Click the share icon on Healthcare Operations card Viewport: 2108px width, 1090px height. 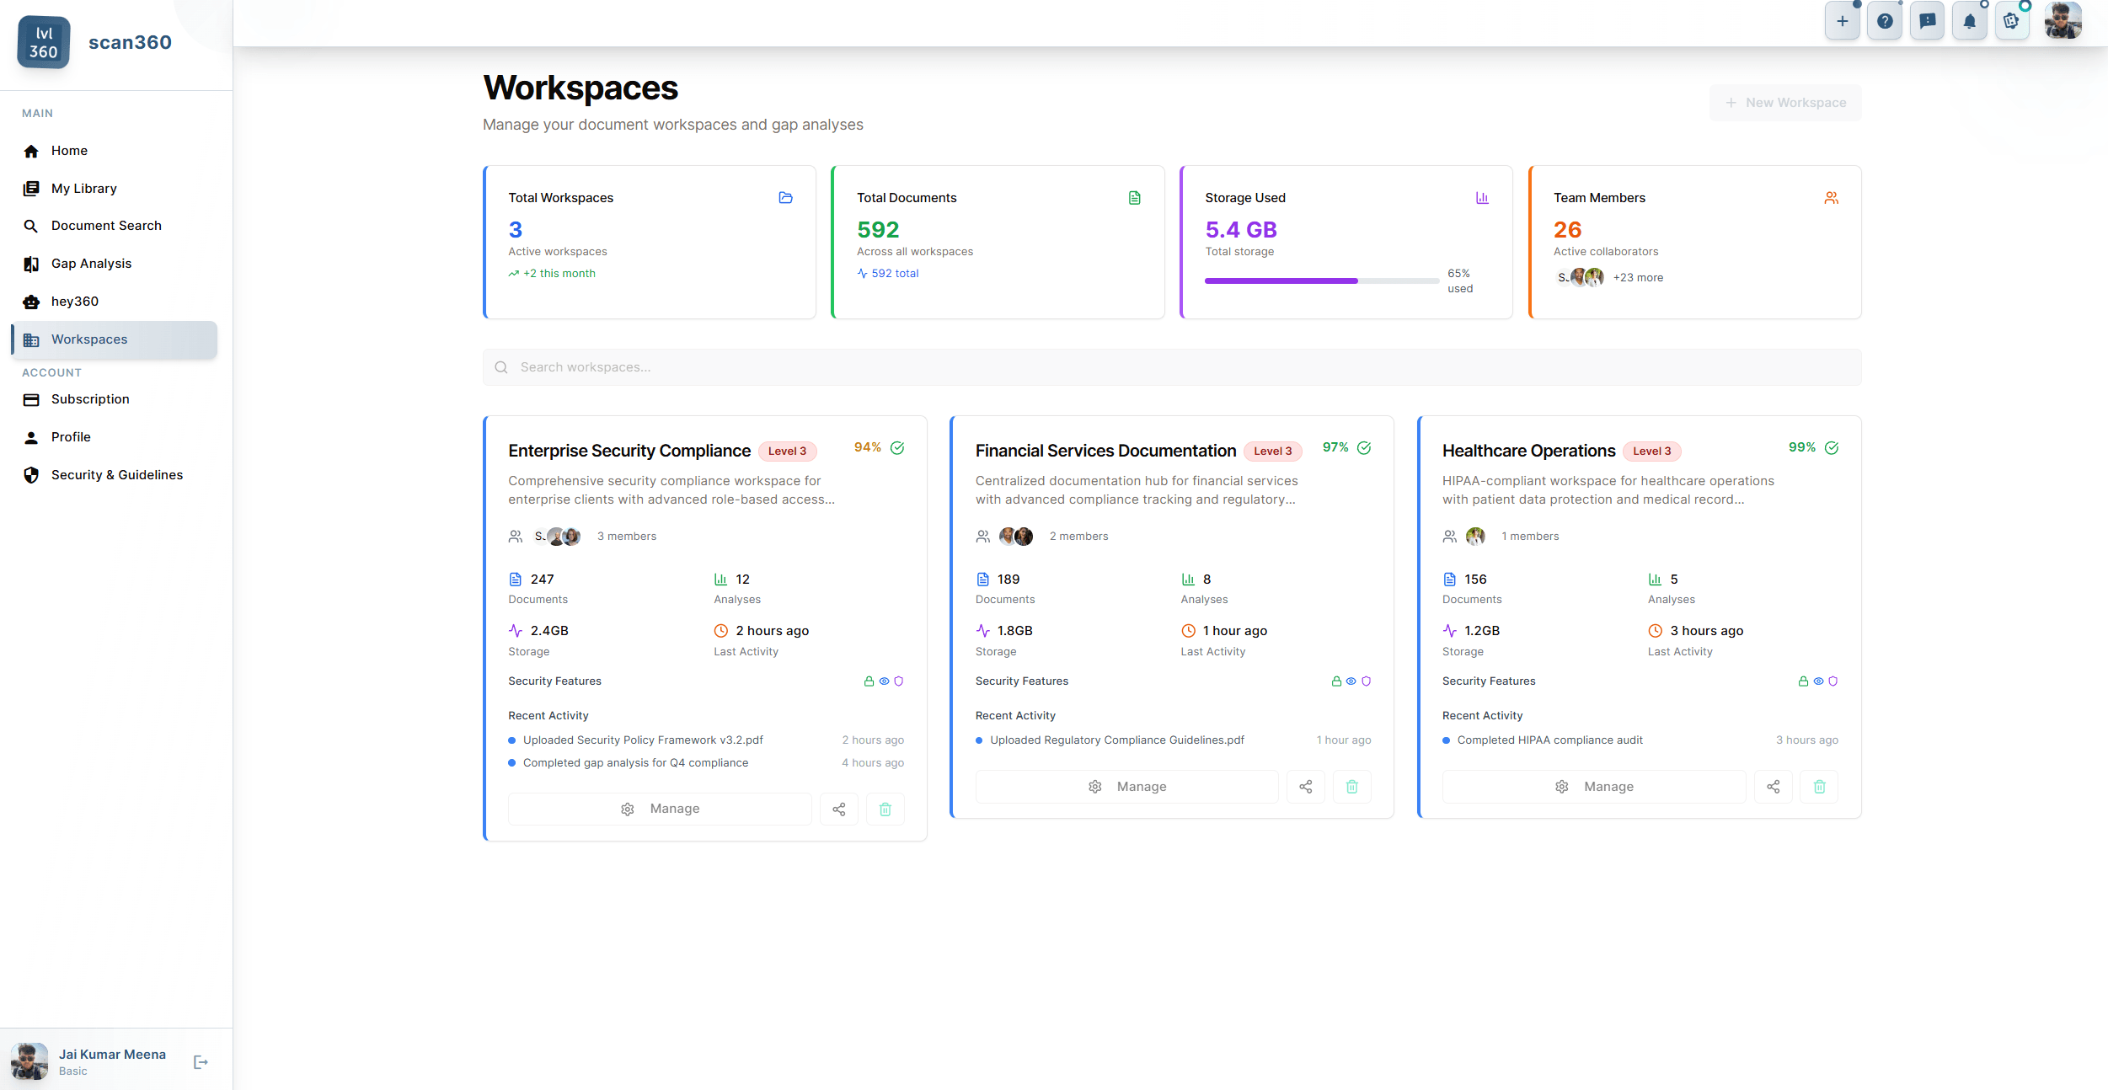(x=1774, y=786)
